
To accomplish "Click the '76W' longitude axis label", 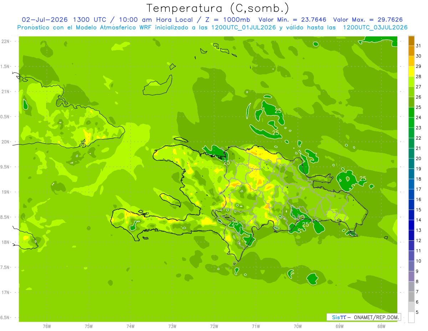I will [x=47, y=326].
